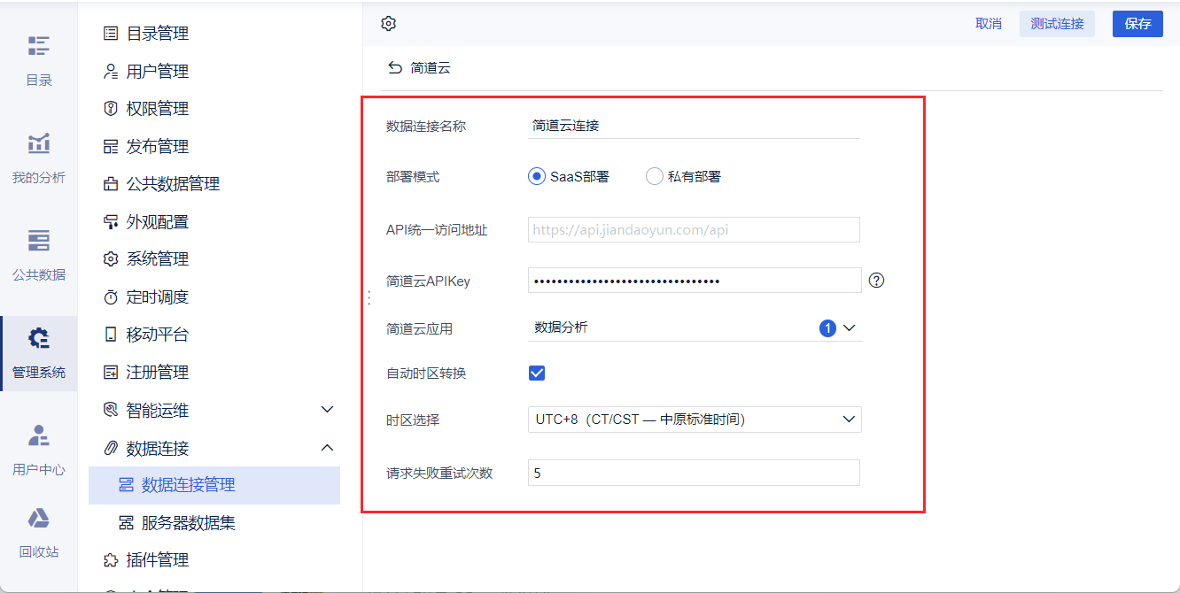Click the 数据连接名称 input field
1180x593 pixels.
point(695,126)
